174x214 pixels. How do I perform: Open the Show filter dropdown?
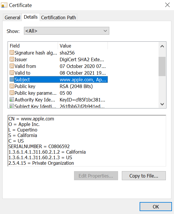coord(66,31)
